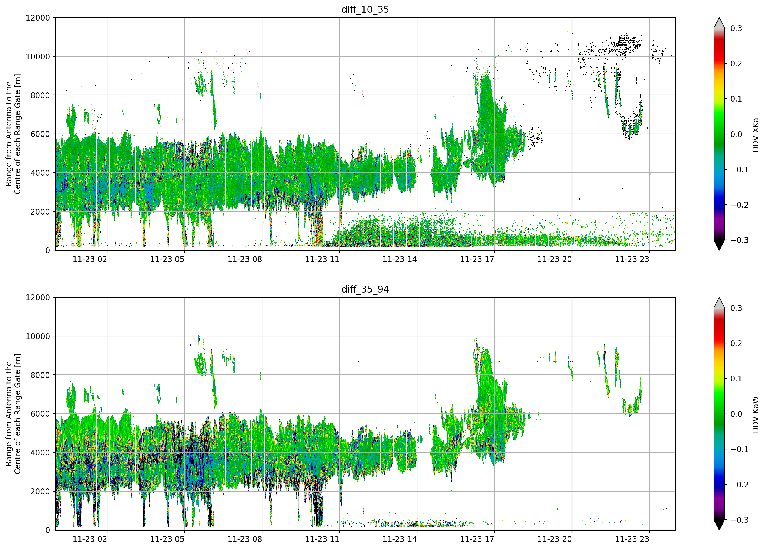Click the bottom plot's Range y-axis title
Image resolution: width=765 pixels, height=549 pixels.
(x=13, y=414)
